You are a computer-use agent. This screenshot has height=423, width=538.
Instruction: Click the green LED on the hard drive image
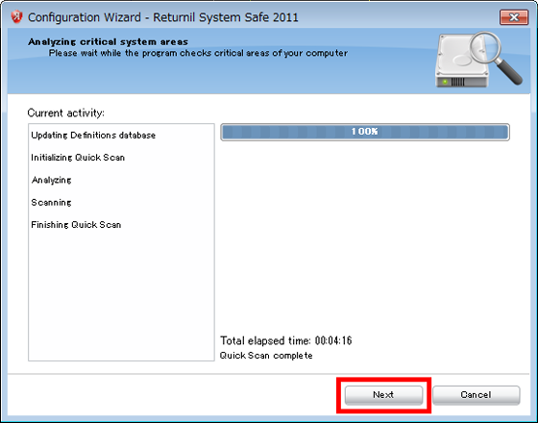(x=445, y=82)
